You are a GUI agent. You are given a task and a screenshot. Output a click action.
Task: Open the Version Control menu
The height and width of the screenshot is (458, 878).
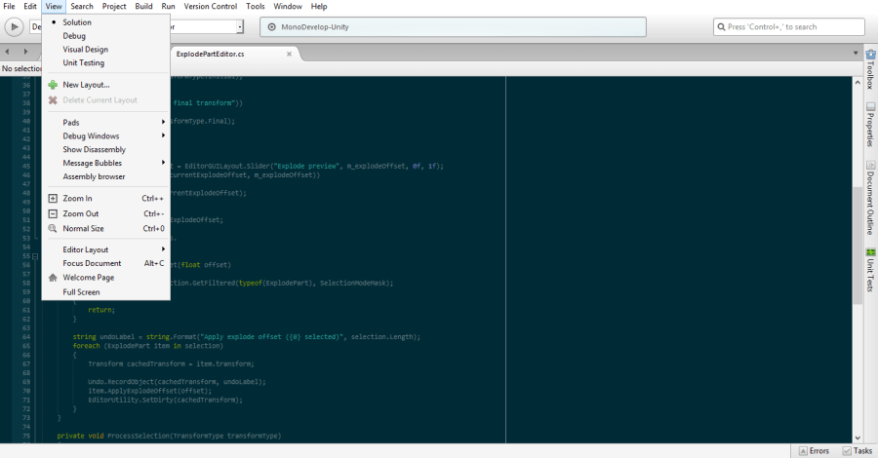[211, 7]
